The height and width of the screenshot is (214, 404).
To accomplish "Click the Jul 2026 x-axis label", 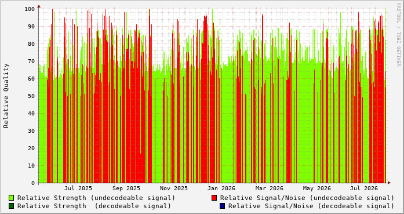I will point(364,188).
